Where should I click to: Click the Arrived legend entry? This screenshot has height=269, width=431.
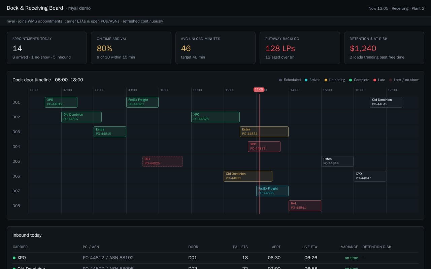point(312,80)
